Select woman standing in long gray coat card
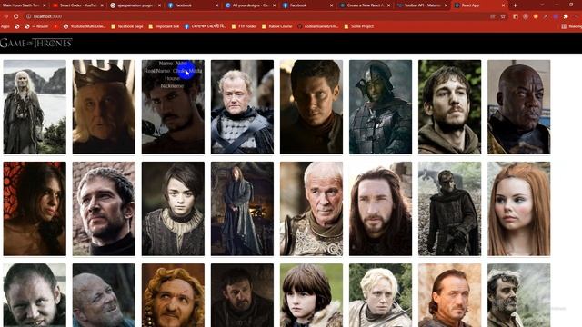The height and width of the screenshot is (327, 582). pyautogui.click(x=242, y=209)
